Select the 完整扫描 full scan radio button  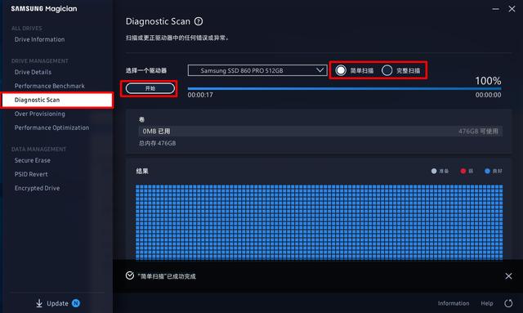[x=387, y=70]
